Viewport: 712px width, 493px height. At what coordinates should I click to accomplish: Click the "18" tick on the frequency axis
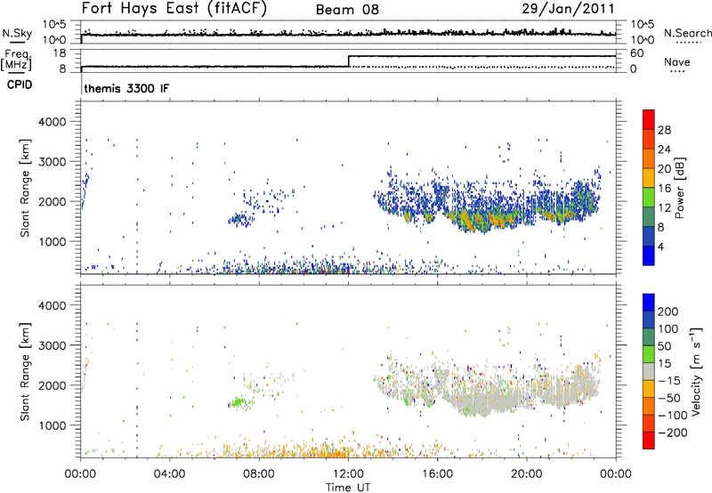coord(60,53)
